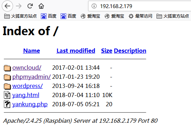Click the browser Back arrow button
Viewport: 191px width, 134px height.
pos(7,6)
